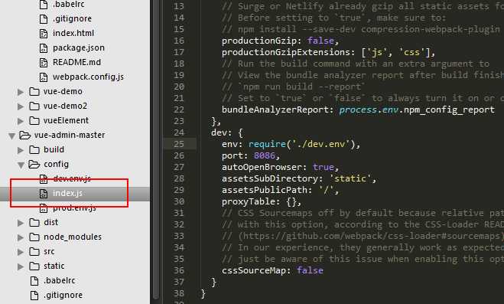Click autoOpenBrowser on line 27
504x304 pixels.
tap(262, 167)
